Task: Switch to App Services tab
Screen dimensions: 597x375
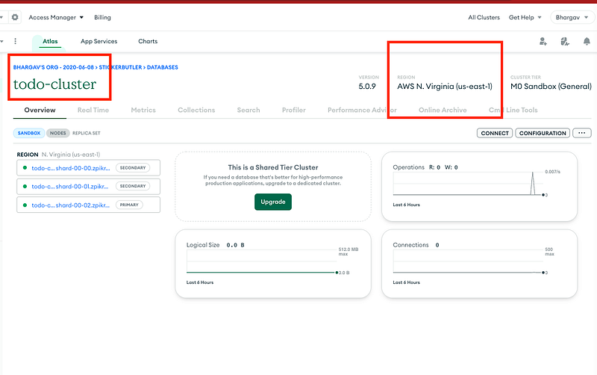Action: point(99,41)
